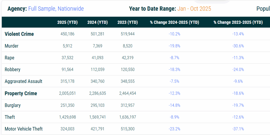This screenshot has height=135, width=270.
Task: Click the -19.8% Murder change value
Action: point(174,46)
